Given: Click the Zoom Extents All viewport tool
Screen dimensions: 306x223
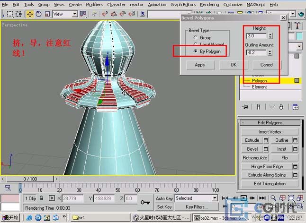Looking at the screenshot, I should (300, 198).
